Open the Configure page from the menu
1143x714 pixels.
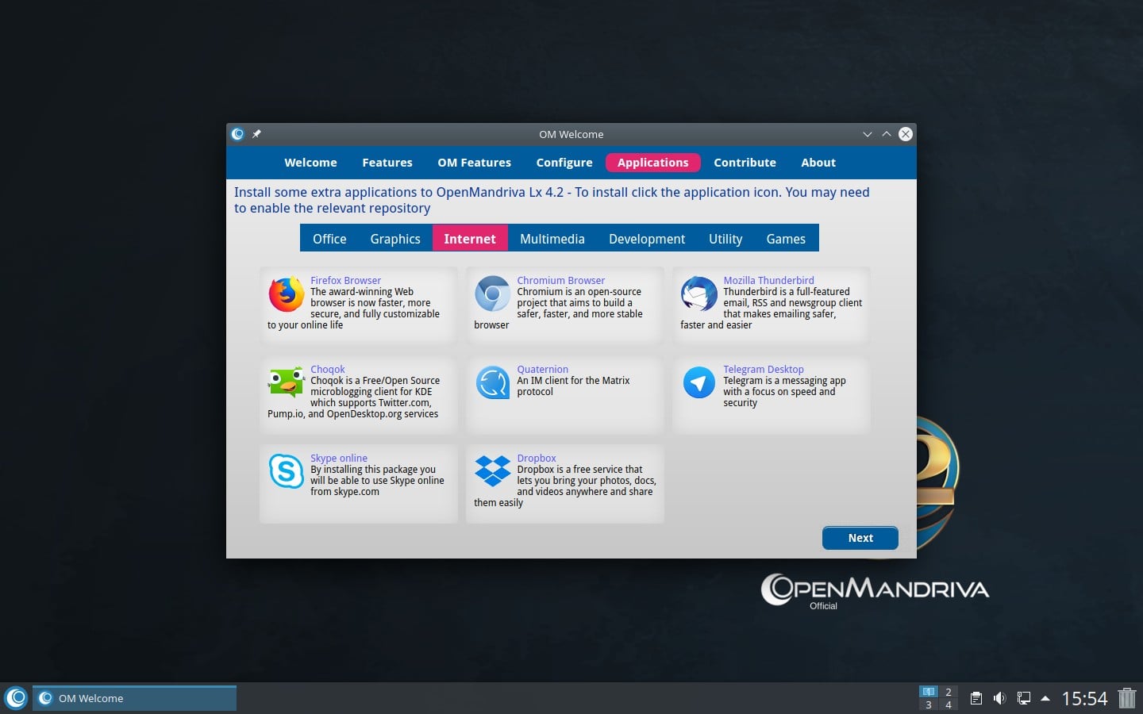click(564, 163)
